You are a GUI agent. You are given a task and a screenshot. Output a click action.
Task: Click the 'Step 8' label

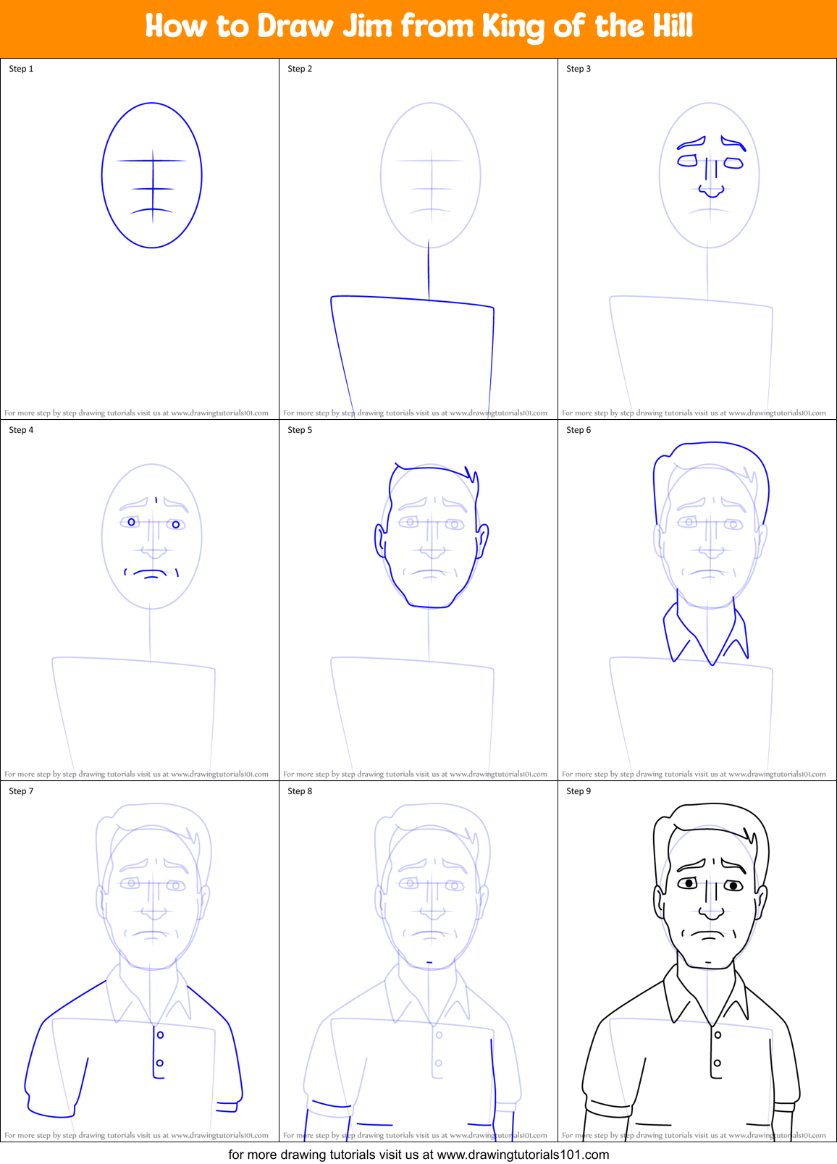coord(300,791)
